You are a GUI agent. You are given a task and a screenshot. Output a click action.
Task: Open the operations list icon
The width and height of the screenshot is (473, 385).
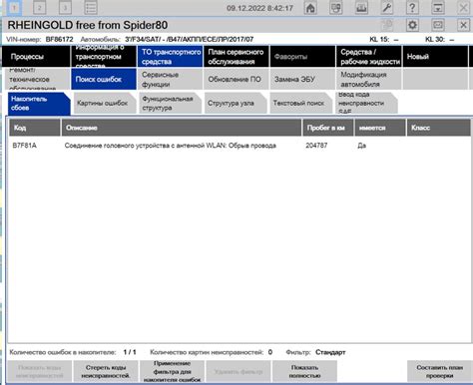point(91,8)
